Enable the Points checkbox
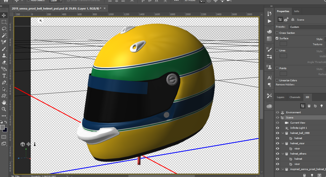326x177 pixels. click(x=277, y=68)
